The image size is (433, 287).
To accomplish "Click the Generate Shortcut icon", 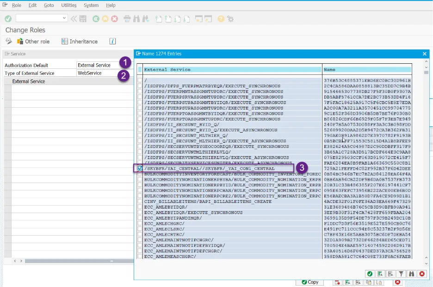I will (208, 19).
